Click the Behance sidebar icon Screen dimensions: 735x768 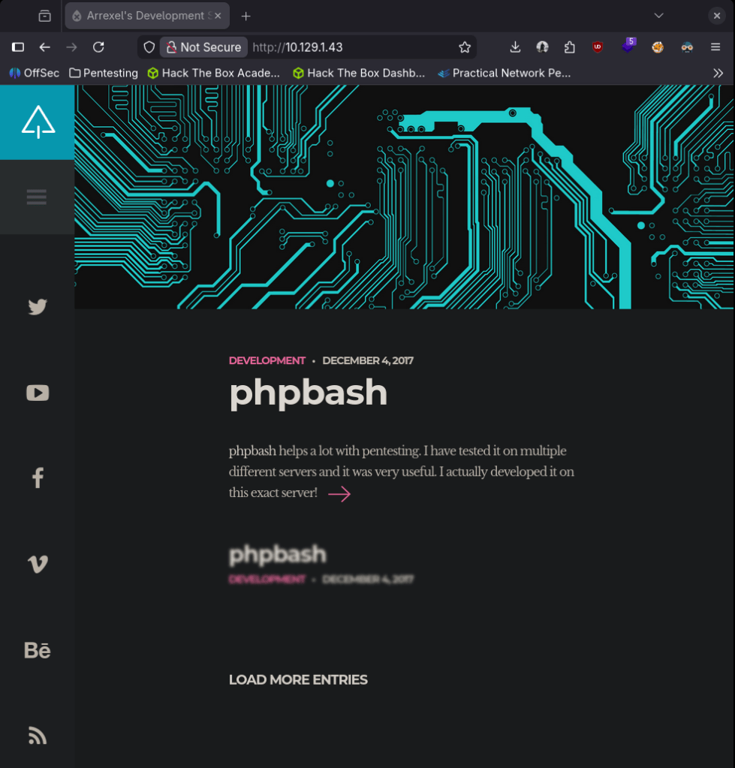tap(38, 650)
